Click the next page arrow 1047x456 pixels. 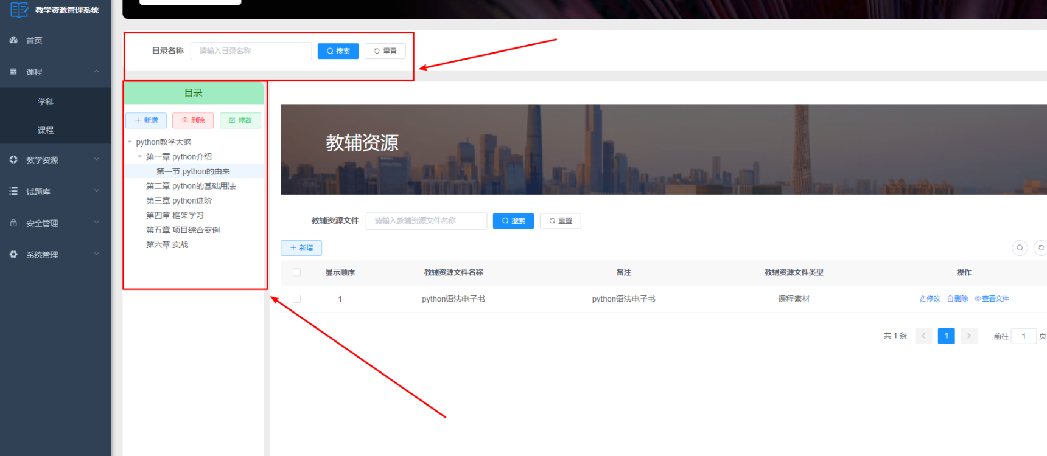pyautogui.click(x=969, y=336)
